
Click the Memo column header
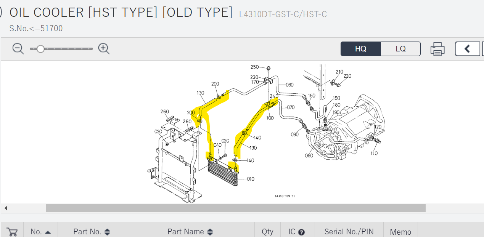pos(400,232)
